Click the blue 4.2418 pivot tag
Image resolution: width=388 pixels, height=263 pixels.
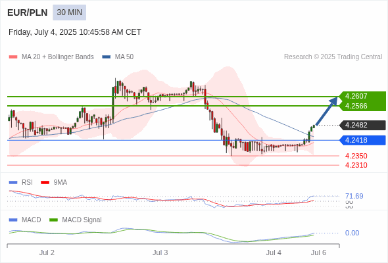[362, 140]
